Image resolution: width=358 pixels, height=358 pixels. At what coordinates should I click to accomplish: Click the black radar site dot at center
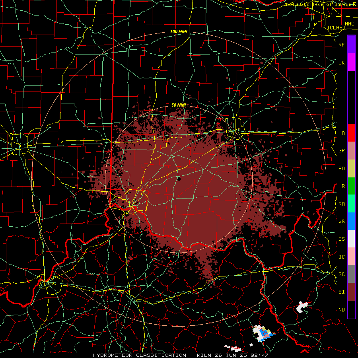[x=179, y=179]
